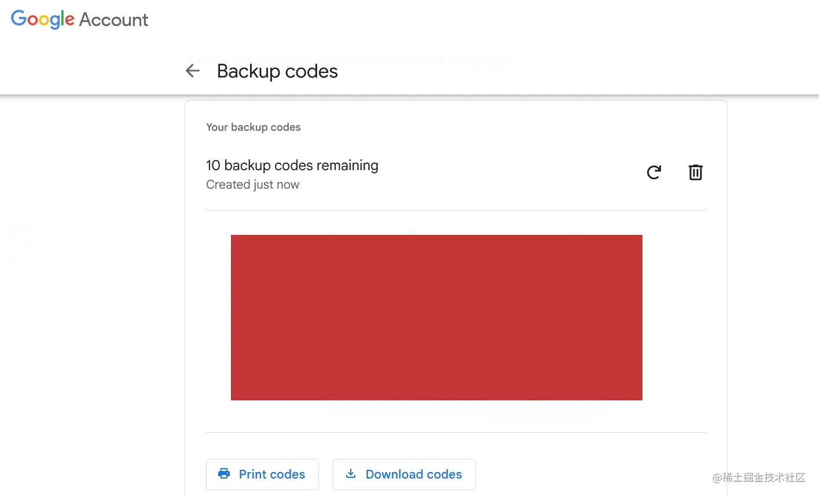The width and height of the screenshot is (819, 497).
Task: Click the "Created just now" timestamp
Action: [x=253, y=185]
